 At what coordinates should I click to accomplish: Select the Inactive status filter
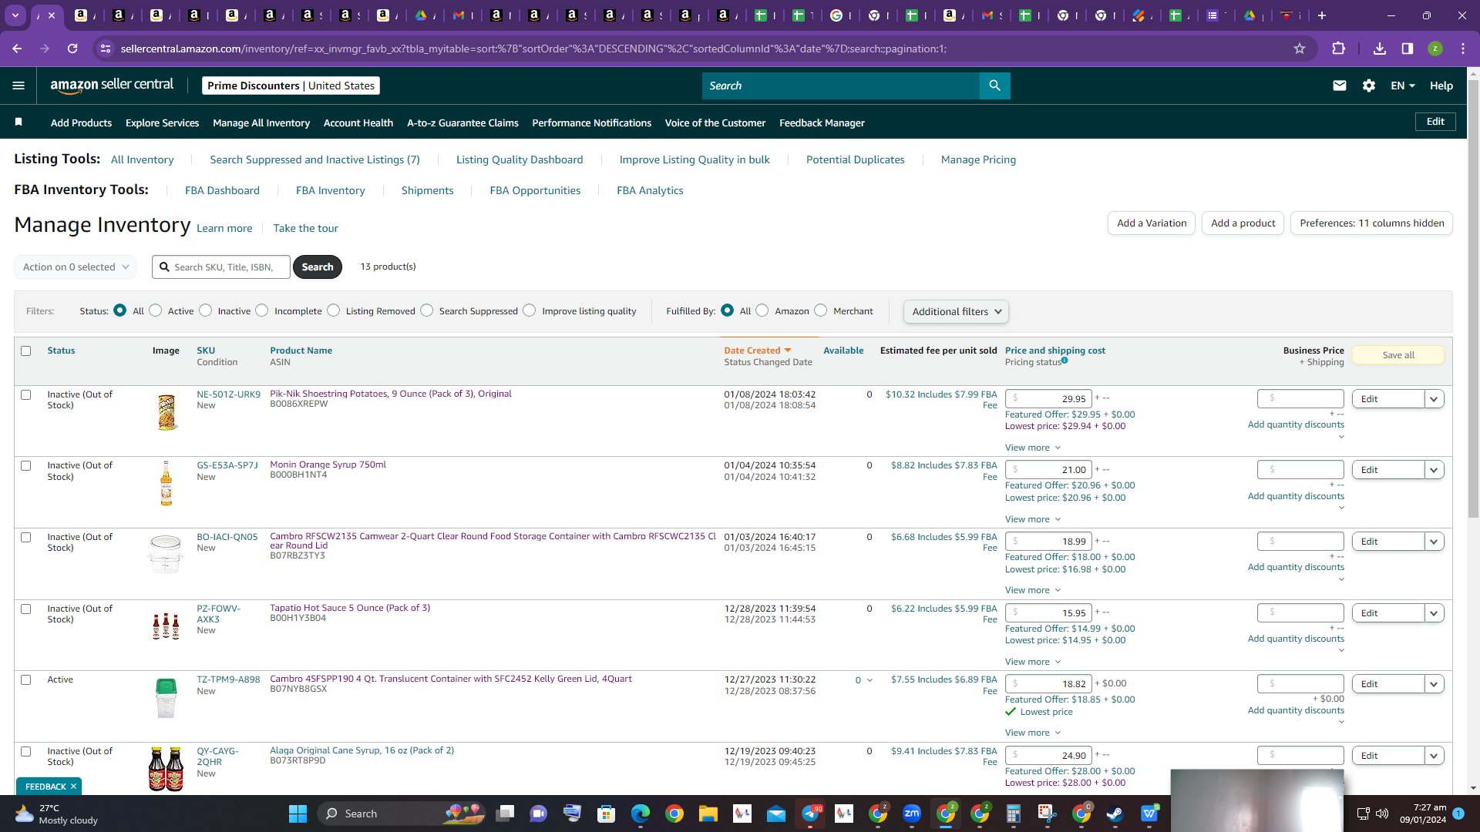[206, 310]
